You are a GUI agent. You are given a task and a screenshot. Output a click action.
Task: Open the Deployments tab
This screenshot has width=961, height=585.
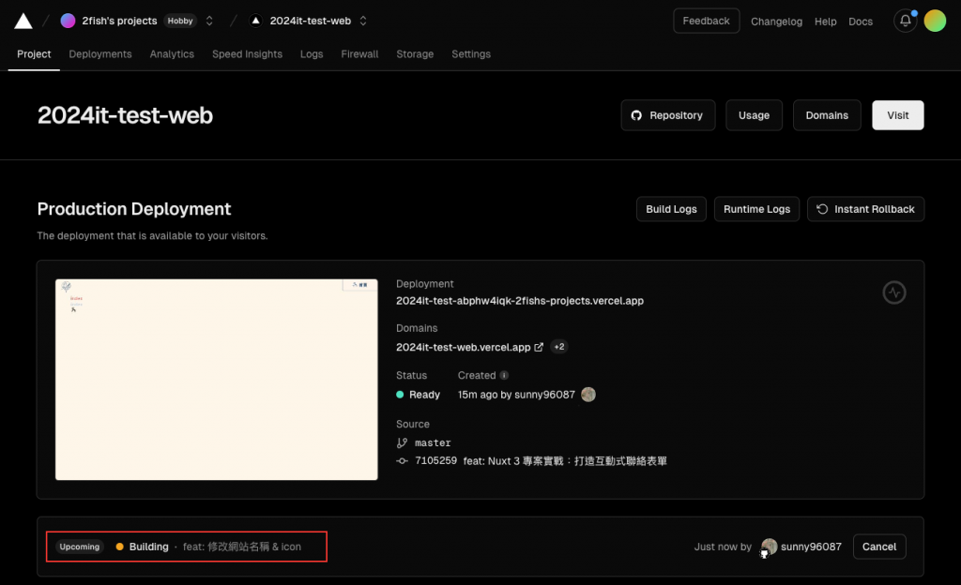(x=100, y=53)
